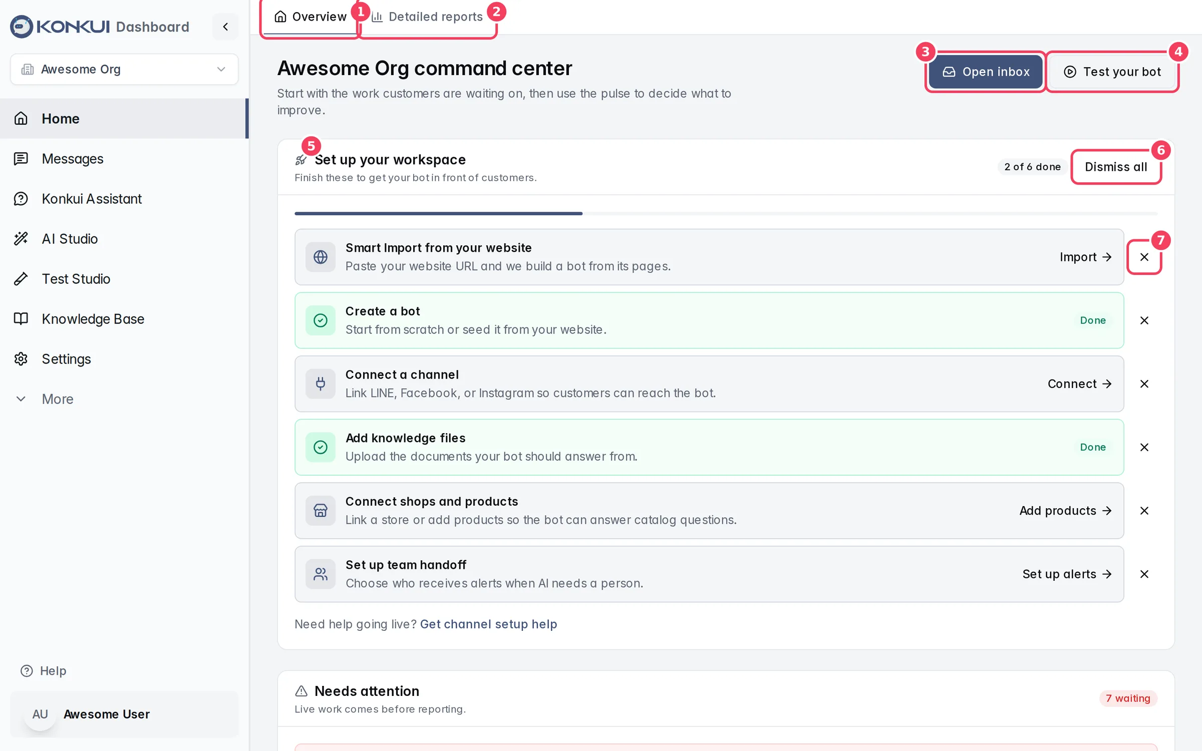Click the people icon for team handoff
Screen dimensions: 1202x751
[321, 574]
